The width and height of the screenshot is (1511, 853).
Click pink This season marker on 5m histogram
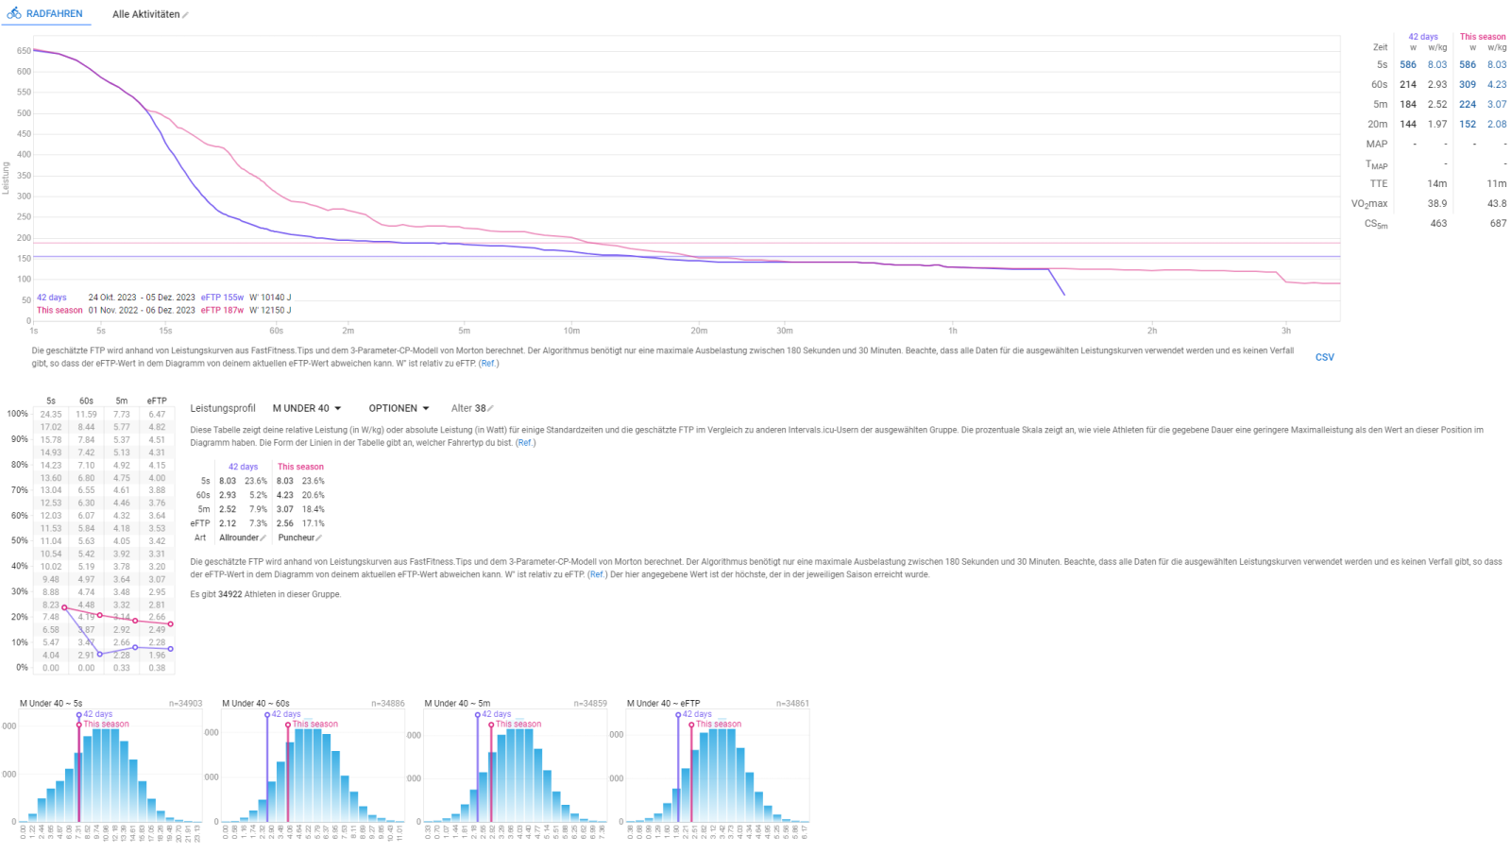[x=491, y=725]
